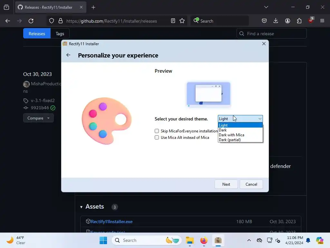Open MishaProductions author avatar
The height and width of the screenshot is (248, 330).
coord(26,84)
